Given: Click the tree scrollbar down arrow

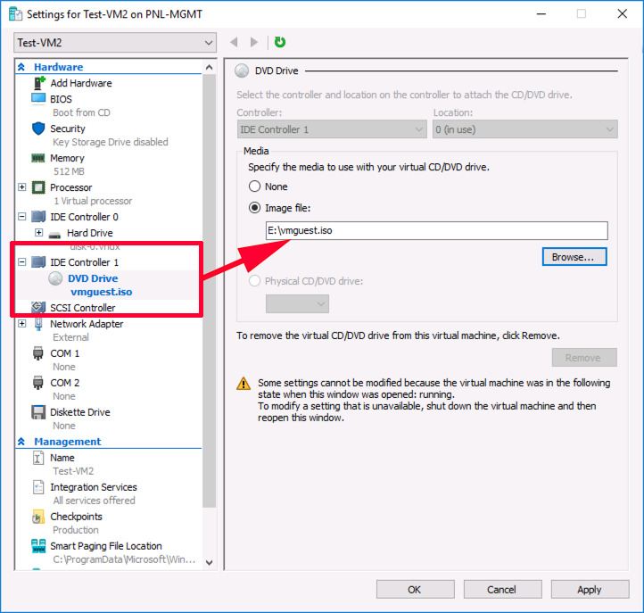Looking at the screenshot, I should (209, 562).
